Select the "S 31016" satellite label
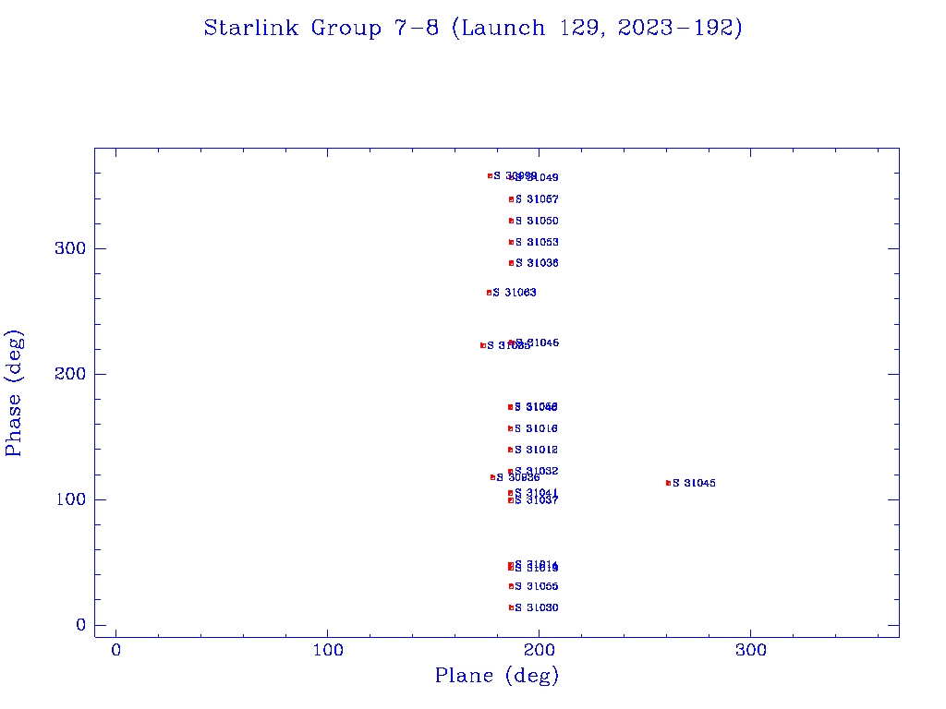The image size is (946, 709). [537, 429]
